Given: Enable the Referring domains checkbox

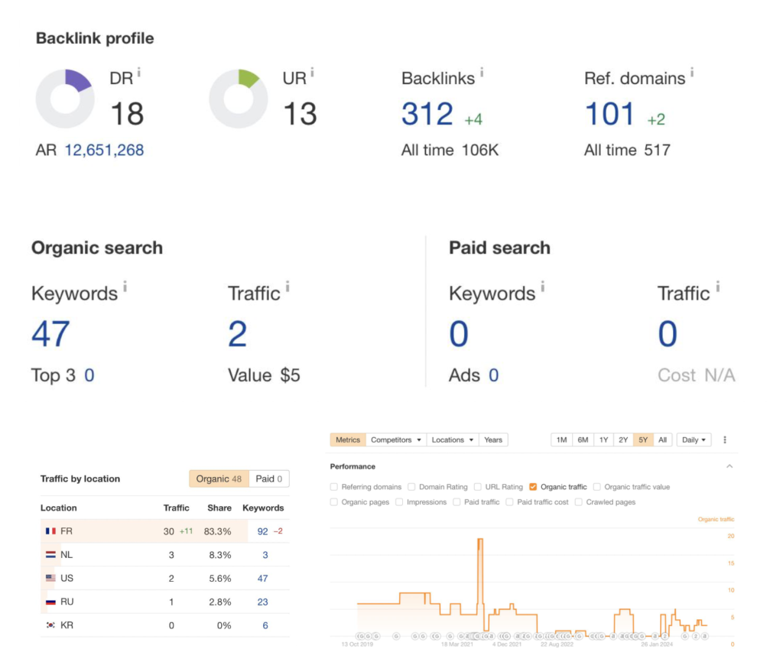Looking at the screenshot, I should point(334,487).
